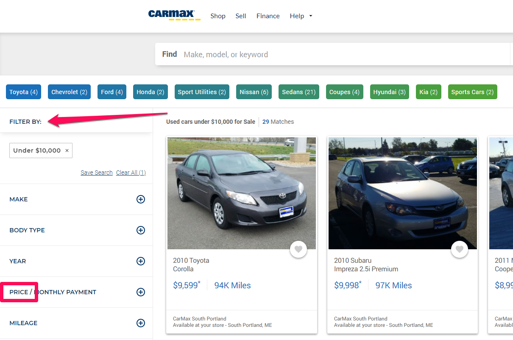This screenshot has height=340, width=513.
Task: Select the Chevrolet (2) tag
Action: 69,92
